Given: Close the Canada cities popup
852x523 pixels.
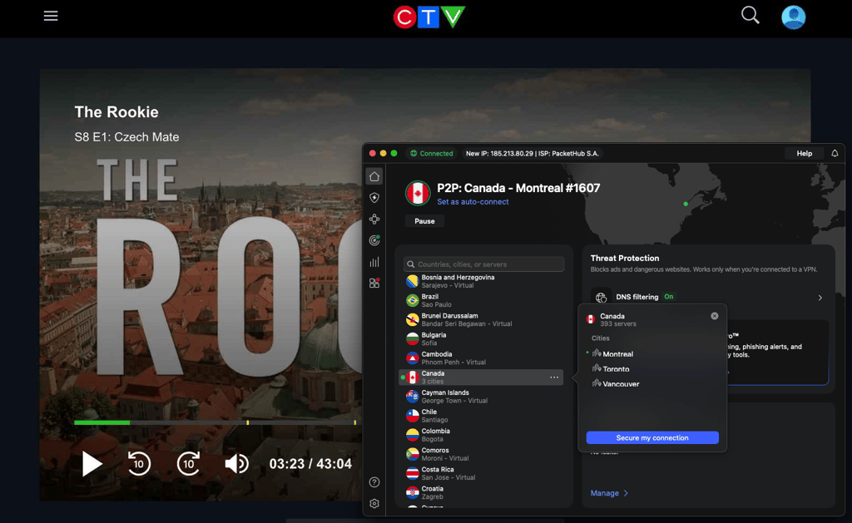Looking at the screenshot, I should pos(715,316).
